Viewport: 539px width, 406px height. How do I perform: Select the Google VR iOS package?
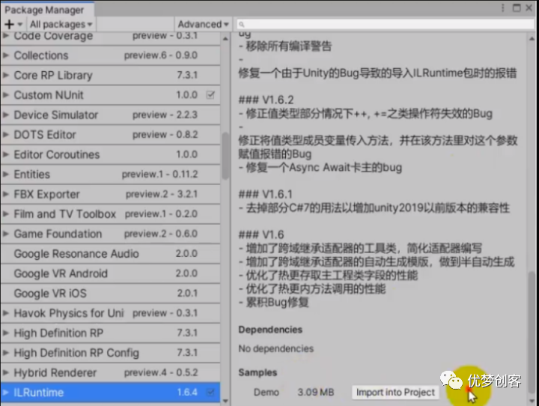click(110, 294)
